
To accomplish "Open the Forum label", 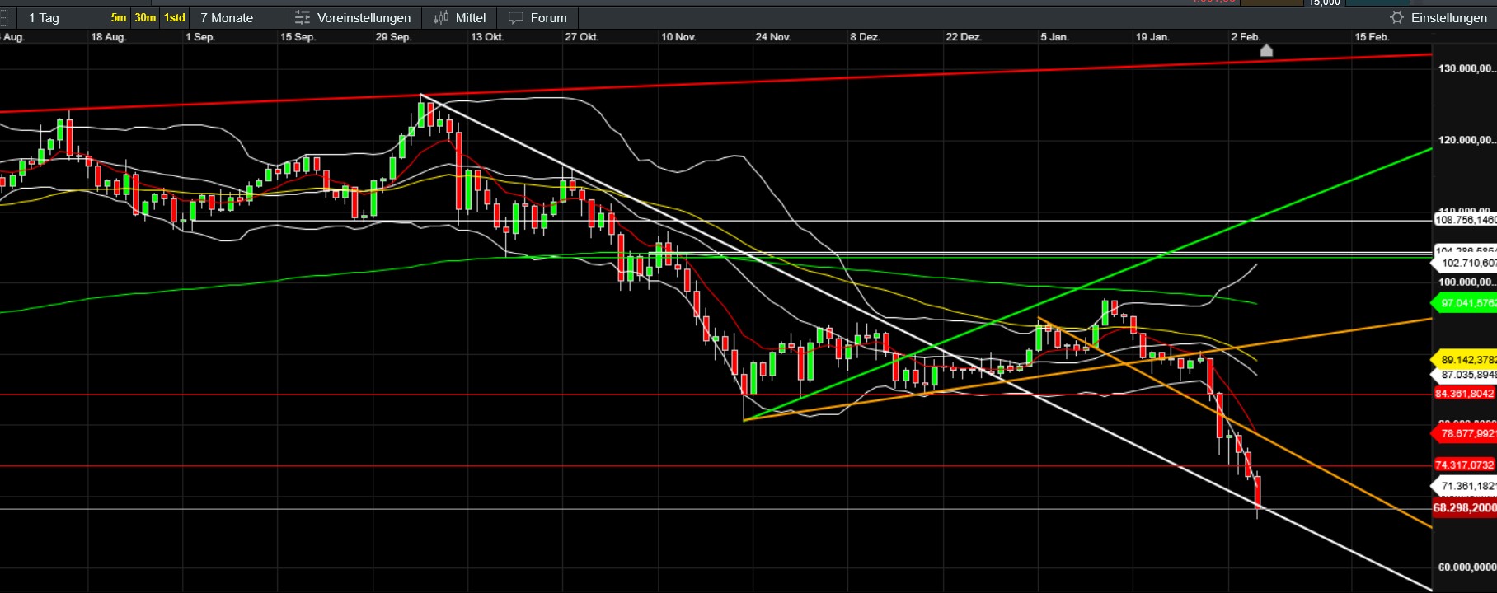I will tap(548, 17).
